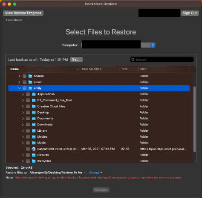Click the Sign Out button
Screen dimensions: 202x198
[190, 13]
